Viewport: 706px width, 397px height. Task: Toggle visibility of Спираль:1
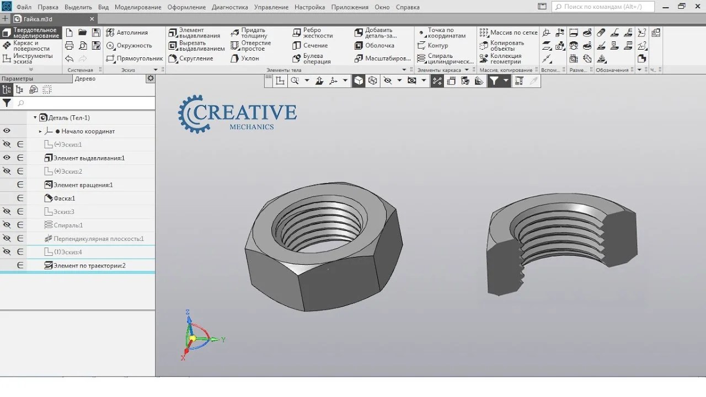pyautogui.click(x=7, y=225)
